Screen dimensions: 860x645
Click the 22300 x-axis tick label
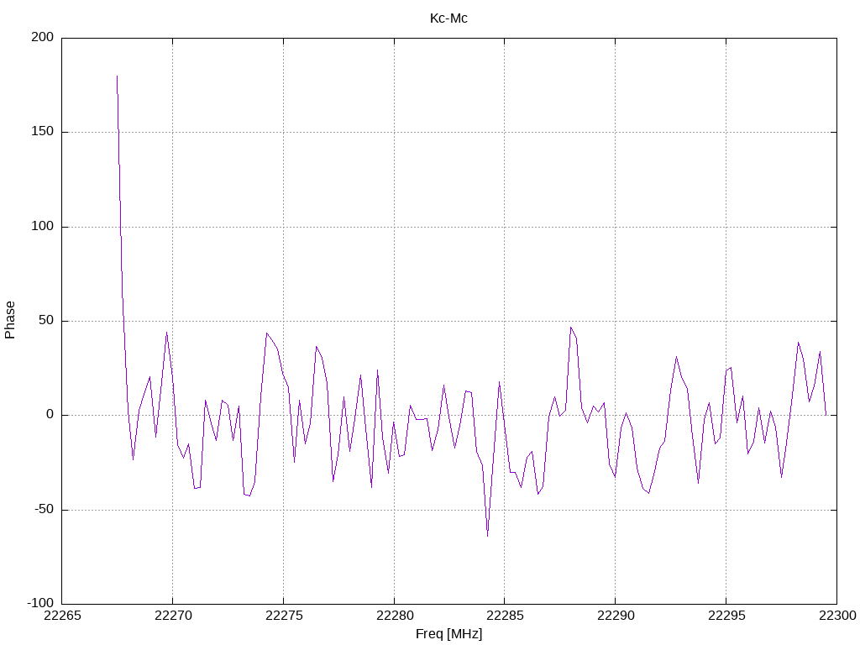click(x=837, y=616)
